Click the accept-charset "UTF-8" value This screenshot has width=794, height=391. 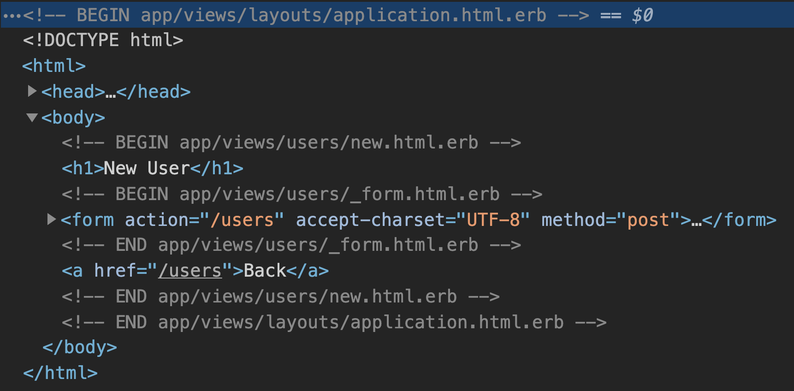[493, 220]
